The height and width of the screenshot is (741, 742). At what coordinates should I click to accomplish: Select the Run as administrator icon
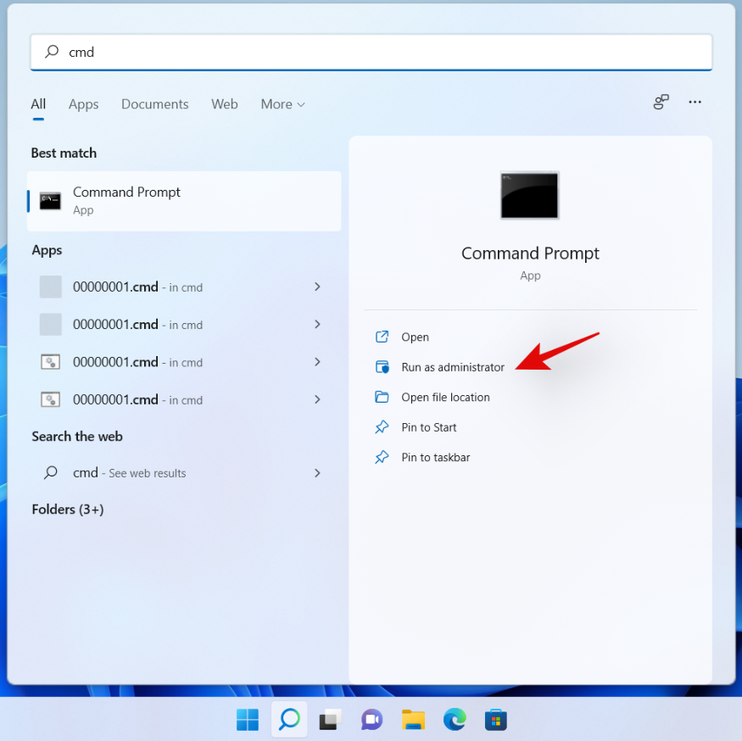pyautogui.click(x=382, y=367)
